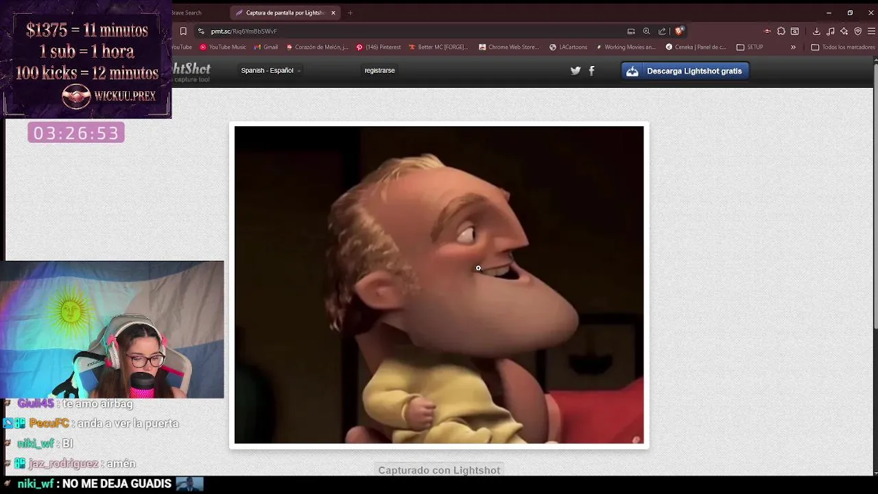The width and height of the screenshot is (878, 494).
Task: Switch to the Captura de pantalla por Lightshot tab
Action: (x=285, y=12)
